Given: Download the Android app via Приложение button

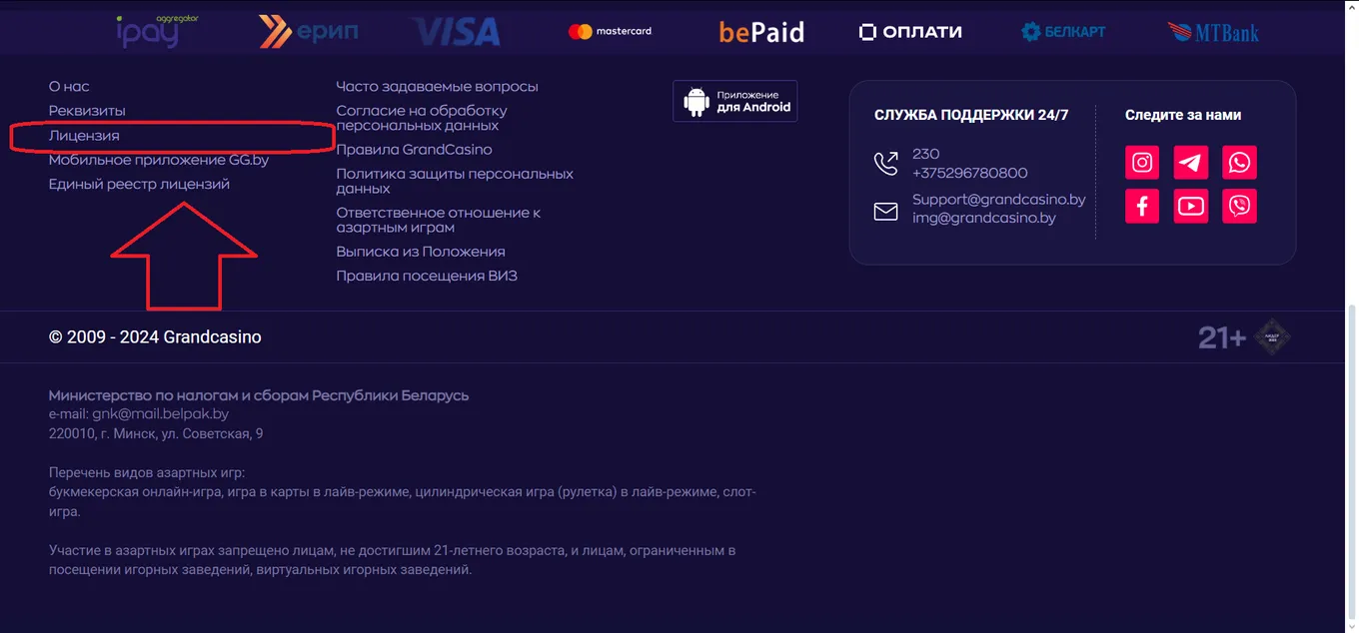Looking at the screenshot, I should pos(735,101).
